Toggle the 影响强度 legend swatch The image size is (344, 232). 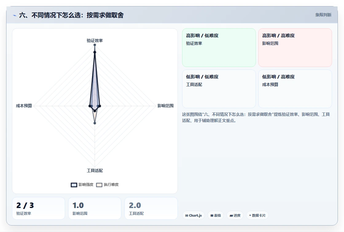74,185
